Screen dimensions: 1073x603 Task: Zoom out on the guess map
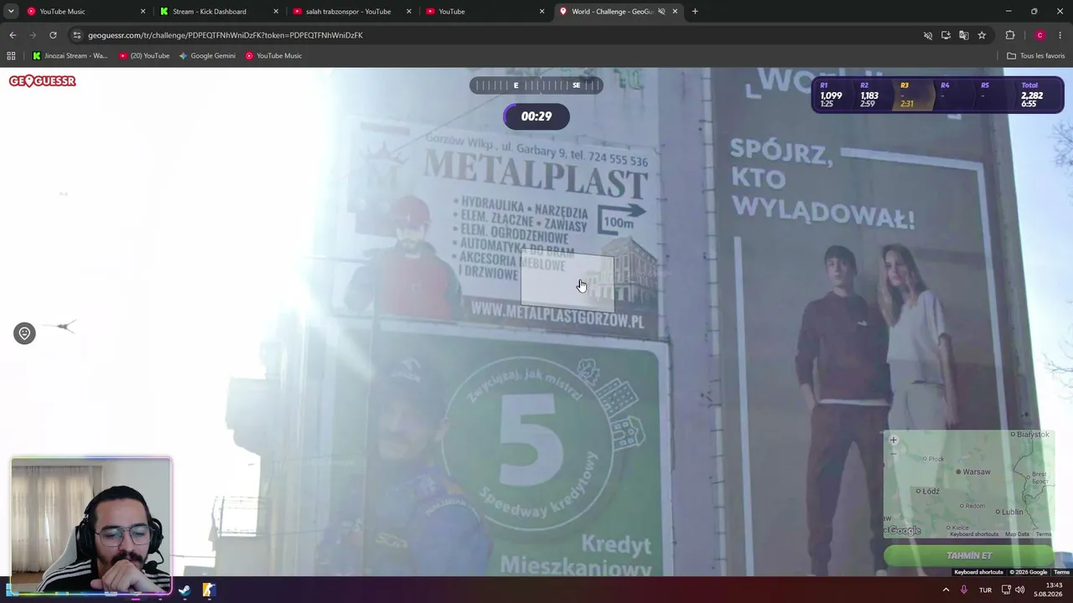(x=894, y=453)
